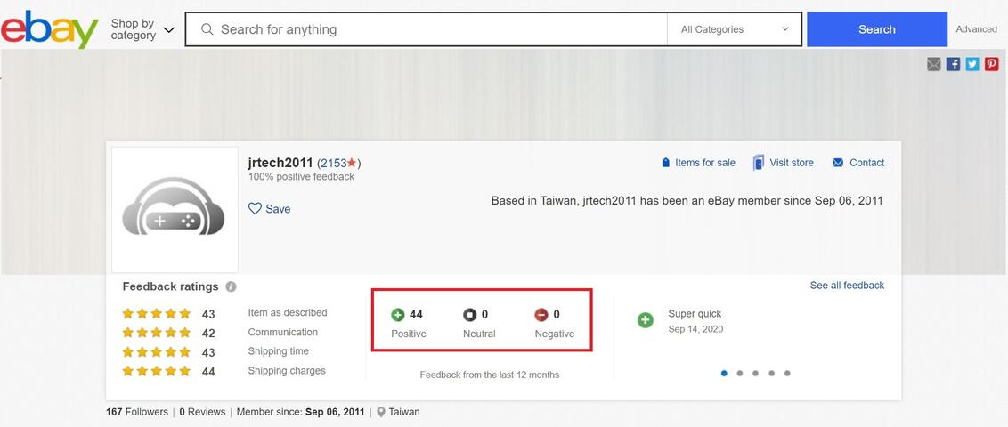Click the Item as described star rating

pos(157,314)
